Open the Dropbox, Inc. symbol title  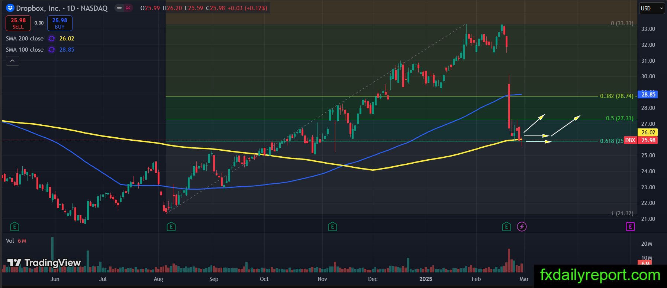[62, 8]
